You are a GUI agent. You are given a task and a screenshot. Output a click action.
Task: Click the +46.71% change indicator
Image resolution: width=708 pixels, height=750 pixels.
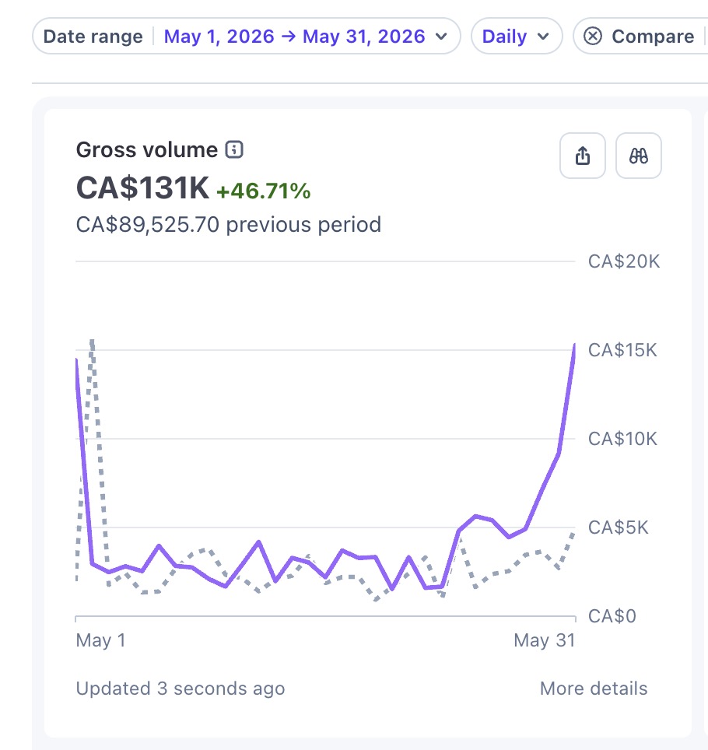[x=264, y=191]
